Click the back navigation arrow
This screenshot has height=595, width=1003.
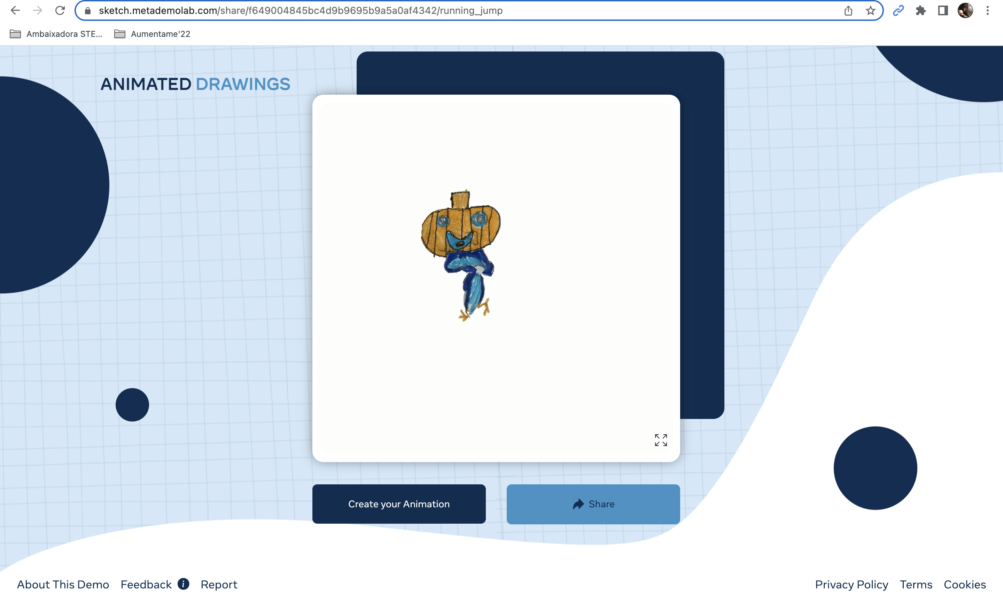coord(15,10)
